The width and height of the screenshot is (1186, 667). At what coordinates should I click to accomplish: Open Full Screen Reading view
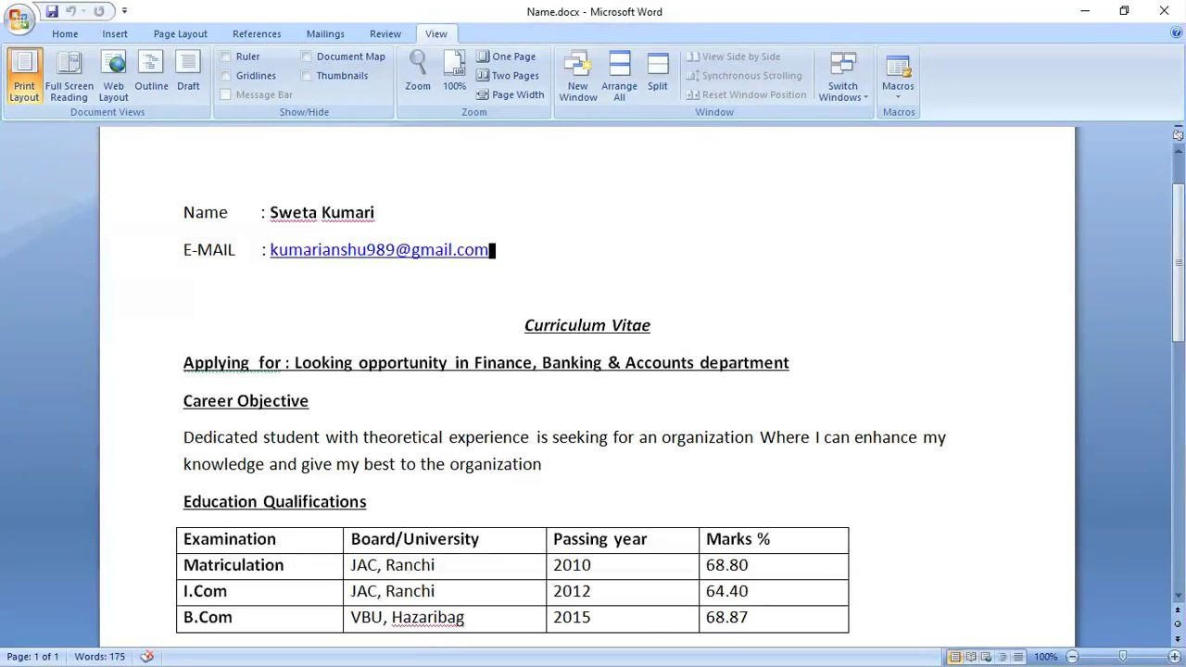pos(69,75)
